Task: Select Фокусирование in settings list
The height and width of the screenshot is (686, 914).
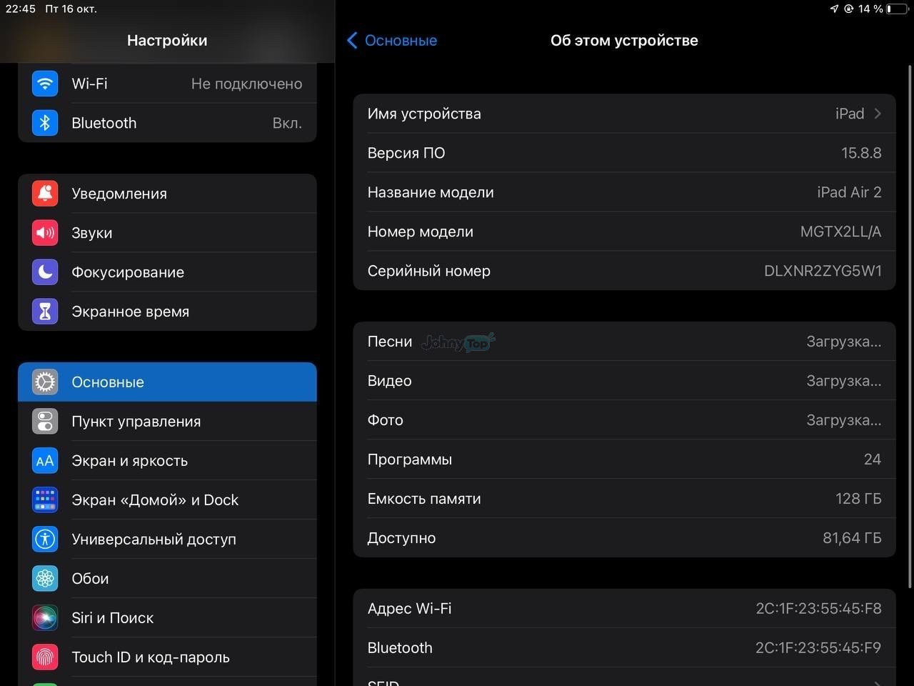Action: click(167, 272)
